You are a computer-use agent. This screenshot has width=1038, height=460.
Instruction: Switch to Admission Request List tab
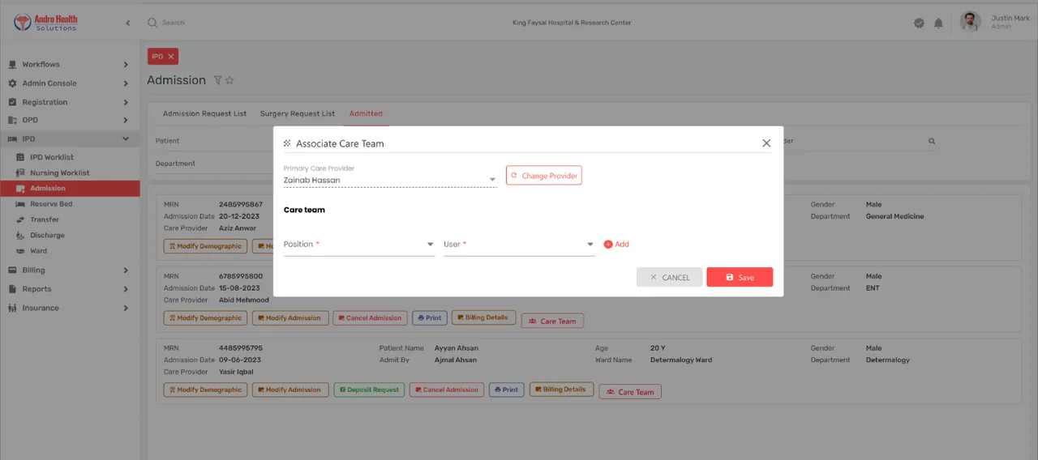[204, 113]
